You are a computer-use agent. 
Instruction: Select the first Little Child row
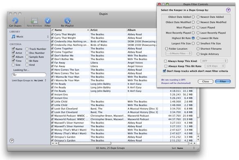124,102
